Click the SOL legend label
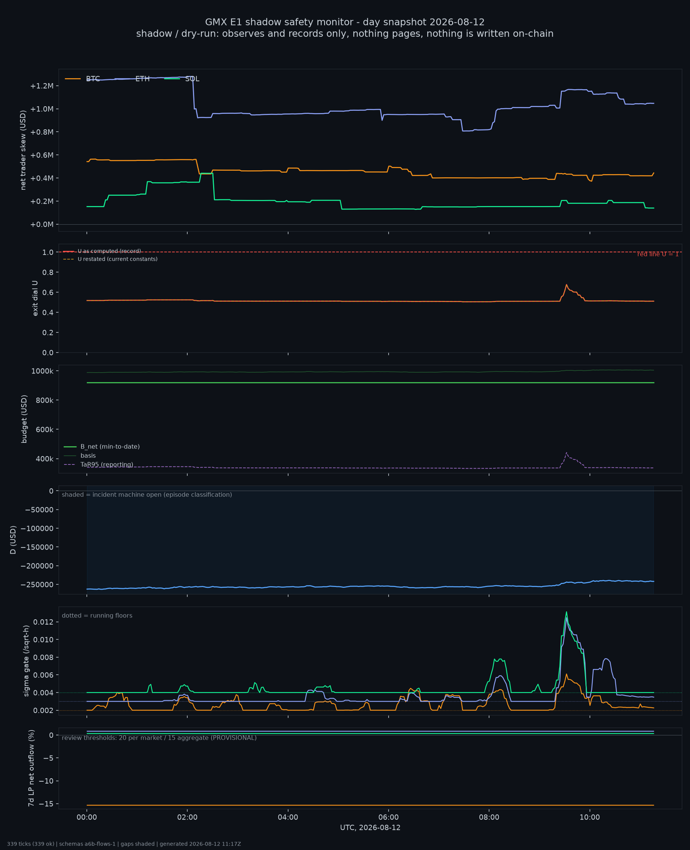The image size is (690, 850). tap(192, 79)
